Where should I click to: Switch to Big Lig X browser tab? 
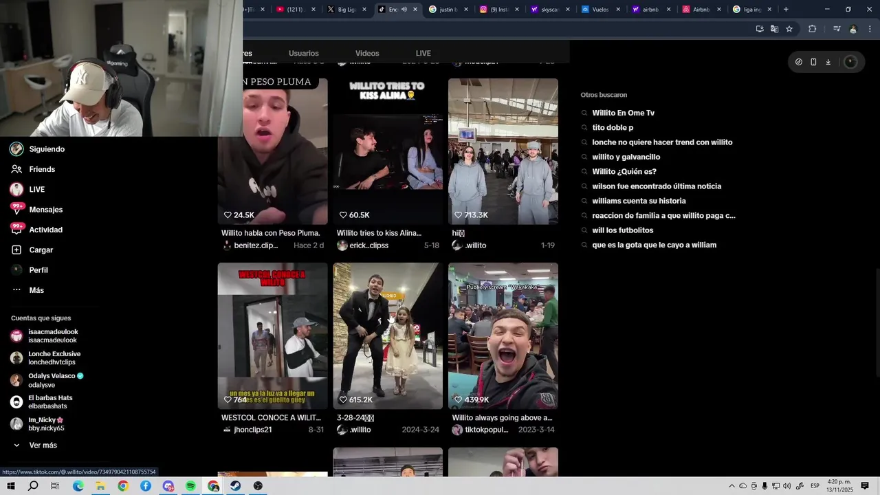[x=347, y=10]
